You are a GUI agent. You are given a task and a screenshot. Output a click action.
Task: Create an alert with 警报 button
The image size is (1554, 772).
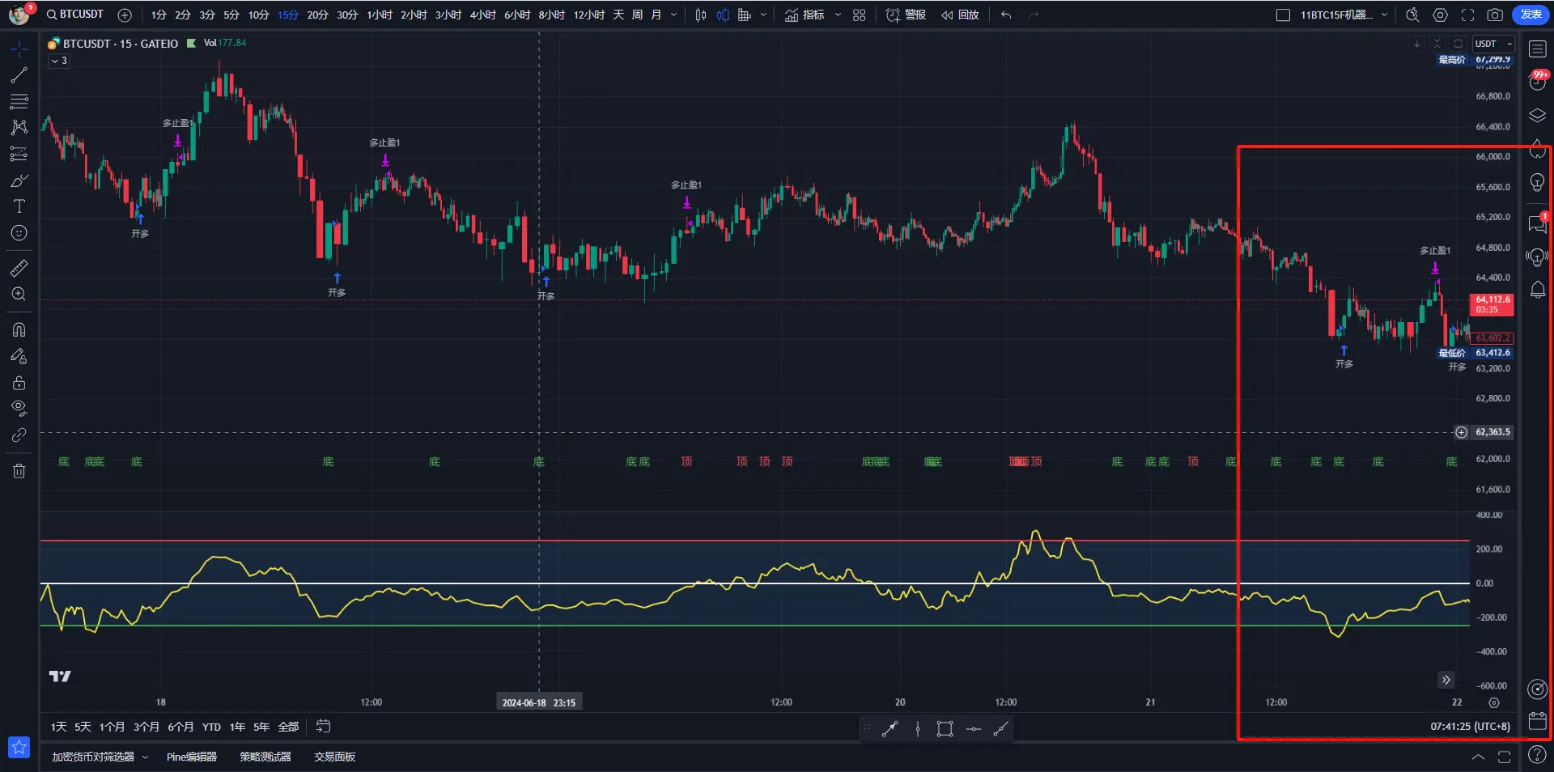tap(906, 15)
